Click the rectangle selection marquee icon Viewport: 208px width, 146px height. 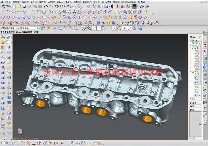tap(76, 28)
